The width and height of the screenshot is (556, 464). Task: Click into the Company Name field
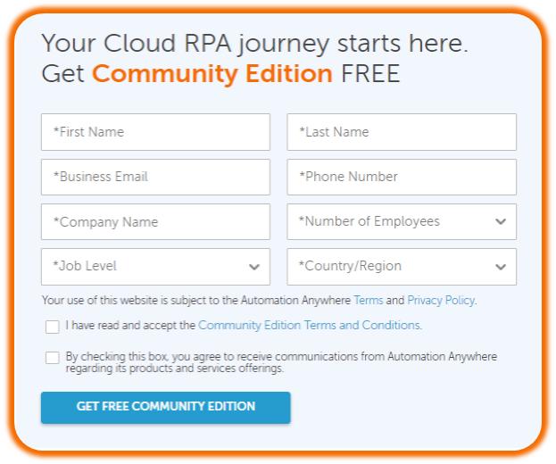[x=155, y=222]
